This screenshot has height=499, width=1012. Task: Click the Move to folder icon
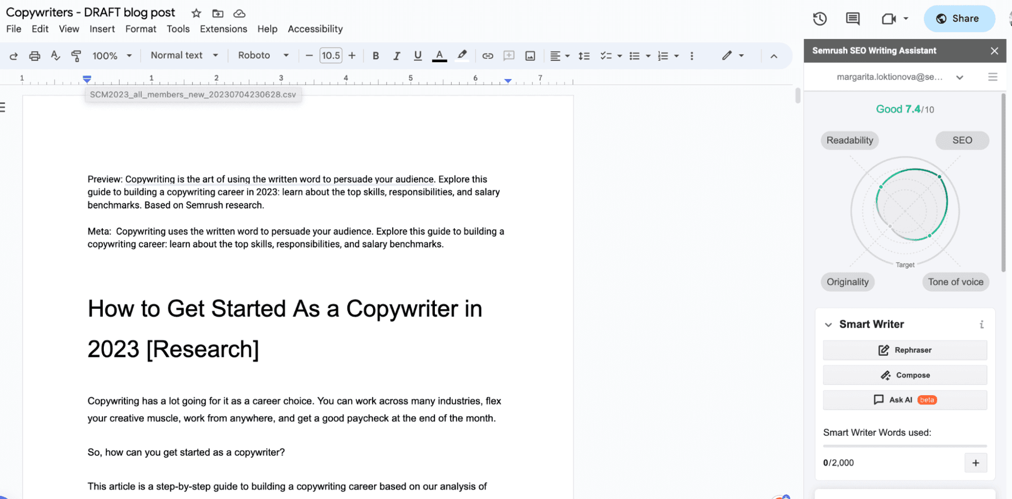point(218,13)
